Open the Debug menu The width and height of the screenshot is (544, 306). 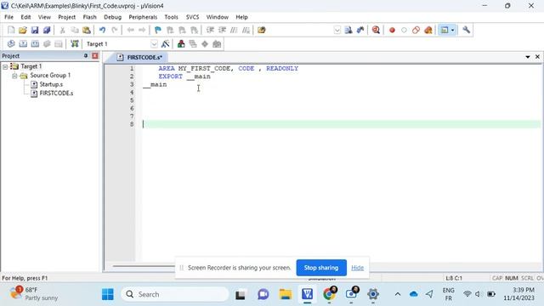113,17
